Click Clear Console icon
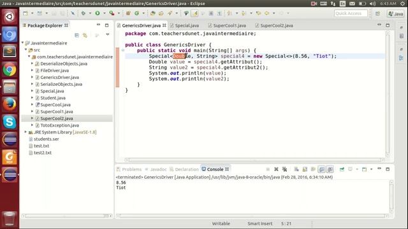Screen dimensions: 408x229 296,169
